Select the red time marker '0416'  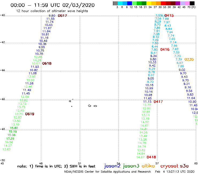tap(165, 50)
